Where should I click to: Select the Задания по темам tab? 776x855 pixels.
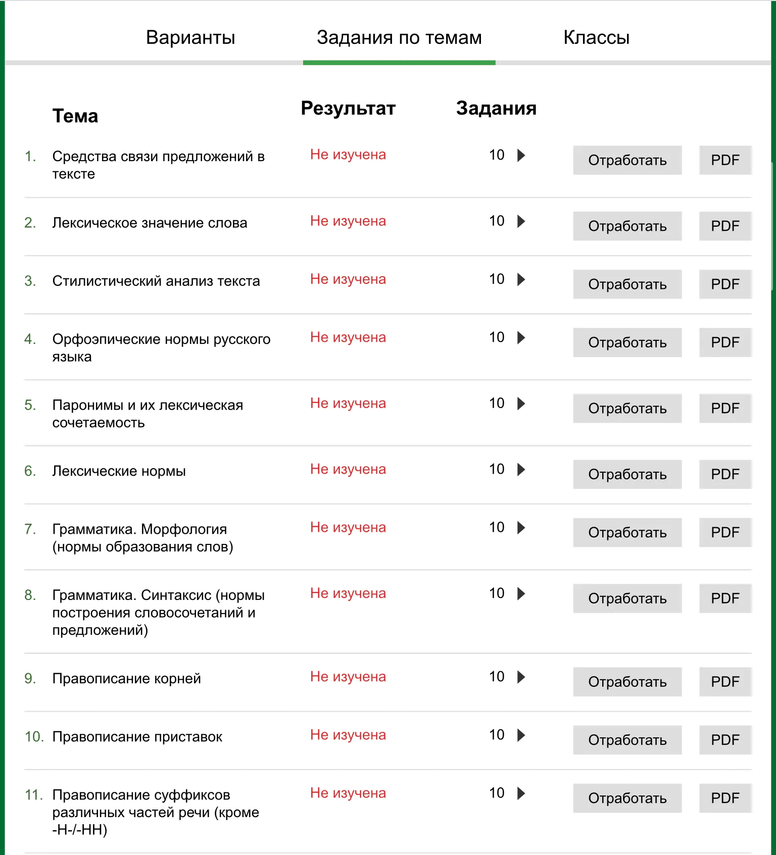[399, 37]
